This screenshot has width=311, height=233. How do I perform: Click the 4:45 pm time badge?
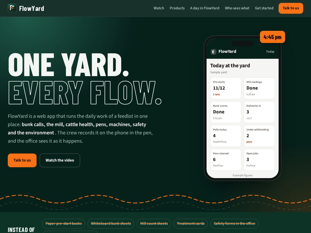point(272,37)
